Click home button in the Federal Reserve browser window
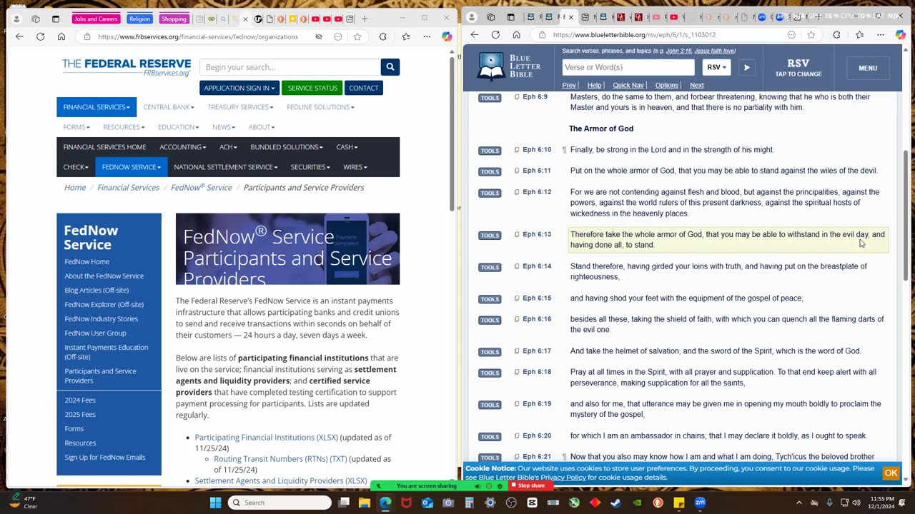915x514 pixels. 61,36
